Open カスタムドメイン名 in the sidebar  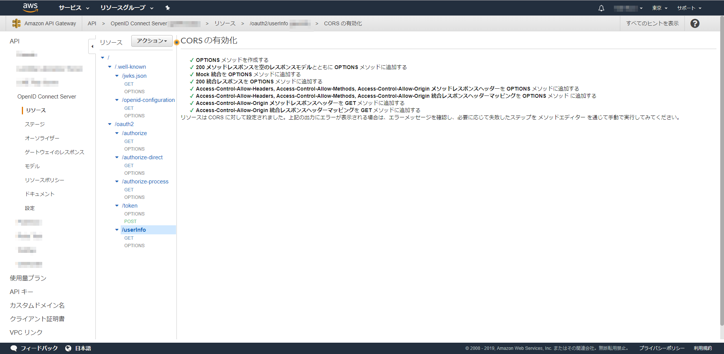pos(37,305)
